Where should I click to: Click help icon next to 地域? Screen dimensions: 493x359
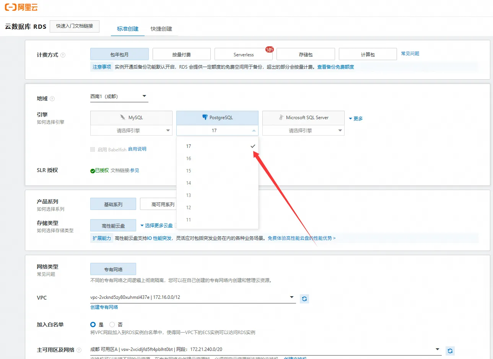(x=52, y=99)
